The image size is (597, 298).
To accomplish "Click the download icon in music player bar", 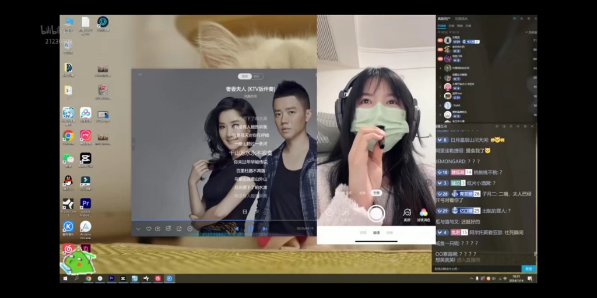I will (x=158, y=229).
